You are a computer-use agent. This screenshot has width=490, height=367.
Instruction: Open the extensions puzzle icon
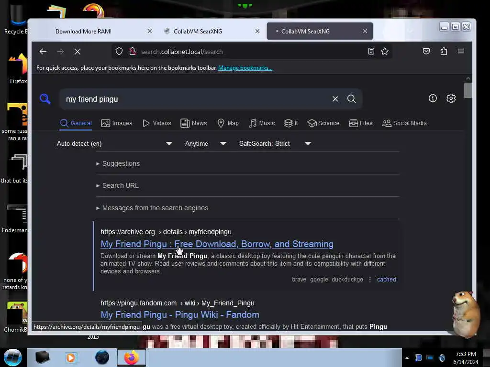[x=444, y=51]
